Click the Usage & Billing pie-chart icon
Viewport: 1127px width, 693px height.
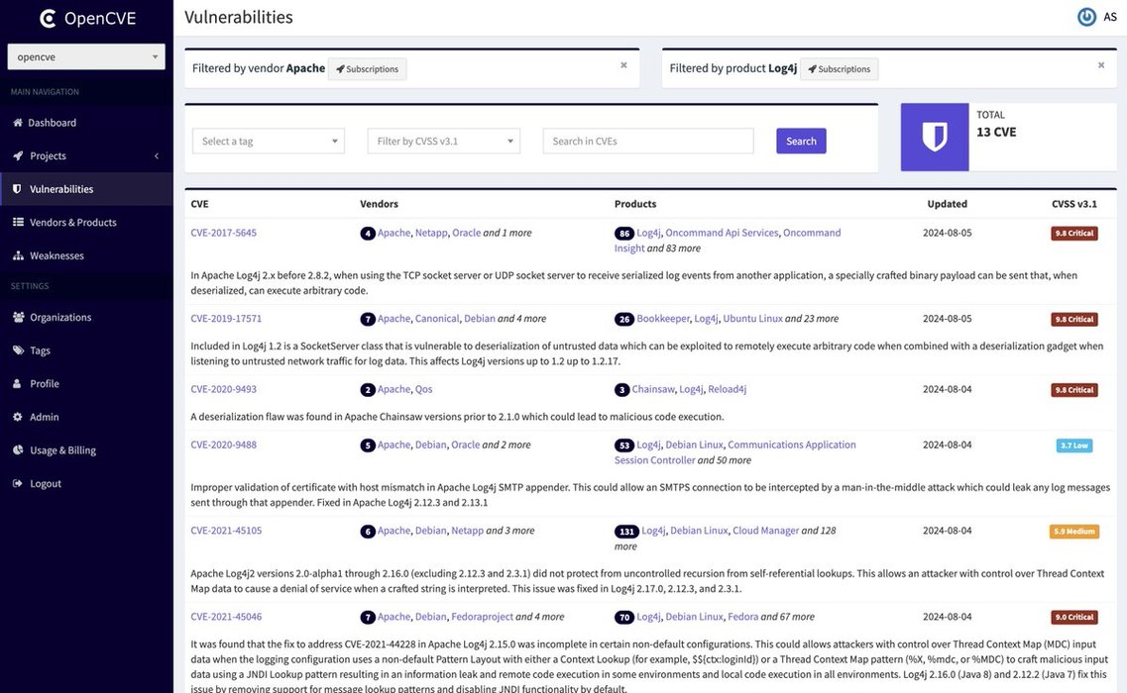[18, 450]
